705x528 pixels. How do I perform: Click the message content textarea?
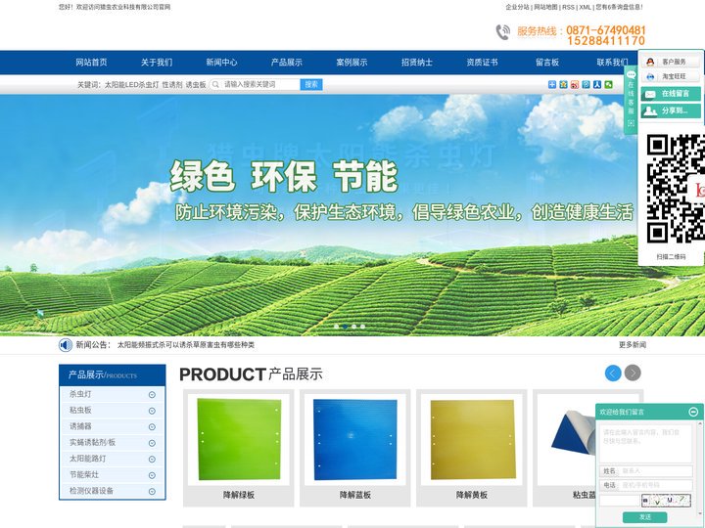coord(645,444)
